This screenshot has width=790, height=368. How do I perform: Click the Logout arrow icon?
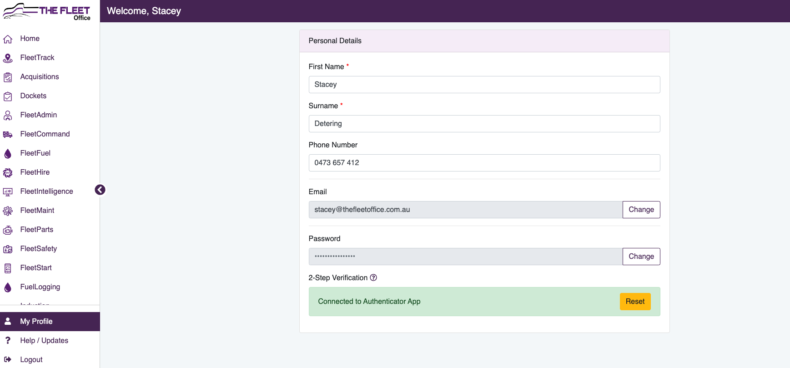8,359
